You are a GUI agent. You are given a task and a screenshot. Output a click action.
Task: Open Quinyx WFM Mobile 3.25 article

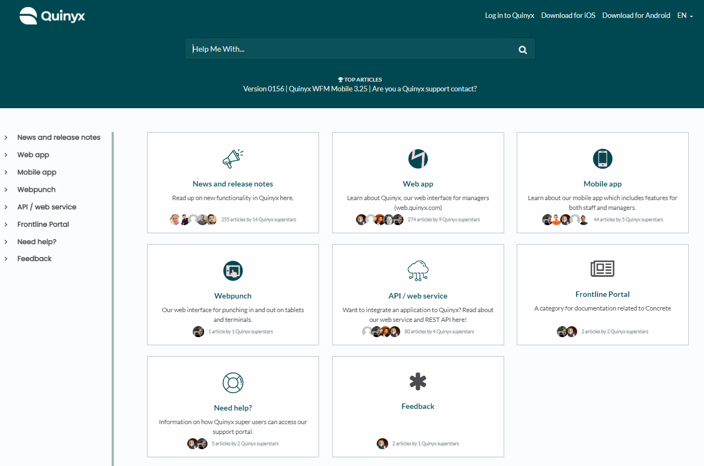(x=328, y=89)
